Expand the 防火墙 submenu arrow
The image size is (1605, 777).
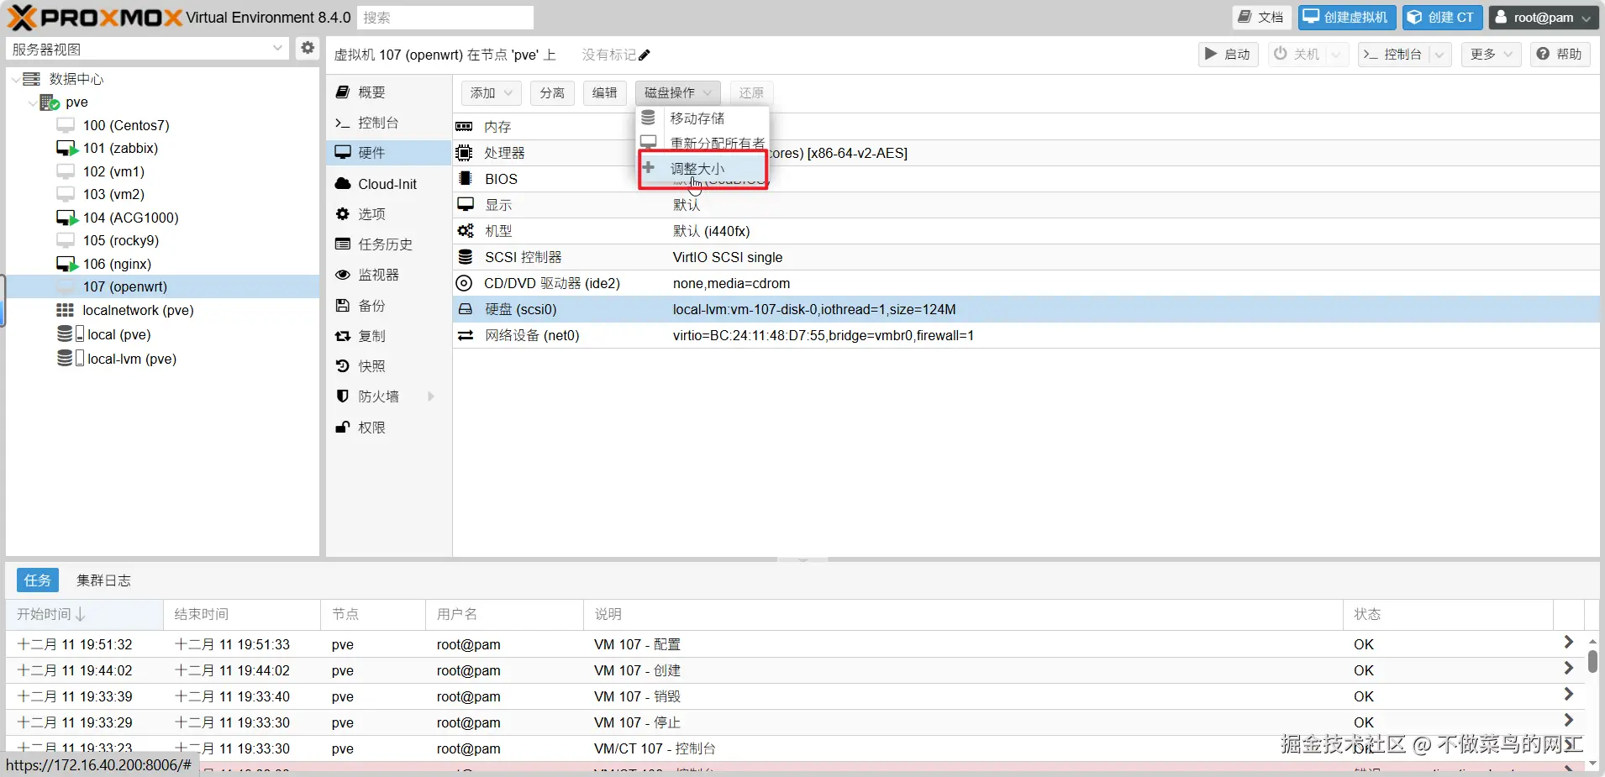pos(431,396)
